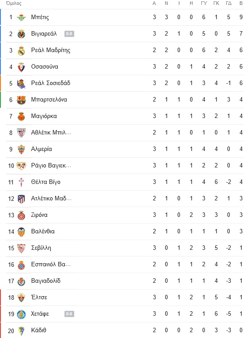This screenshot has height=338, width=244.
Task: Select the Οσασούνα team name
Action: (x=44, y=67)
